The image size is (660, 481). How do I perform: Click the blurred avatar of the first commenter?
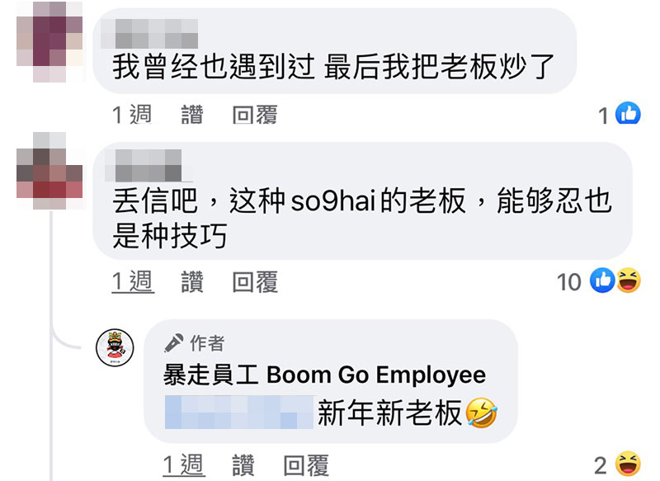coord(49,41)
